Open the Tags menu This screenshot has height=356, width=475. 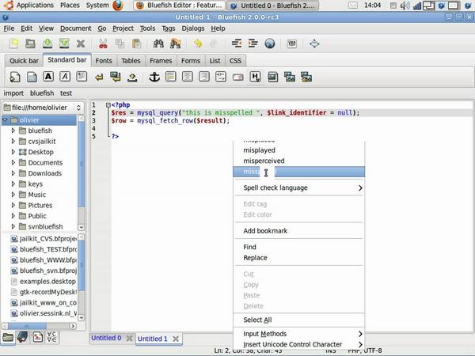pyautogui.click(x=168, y=28)
